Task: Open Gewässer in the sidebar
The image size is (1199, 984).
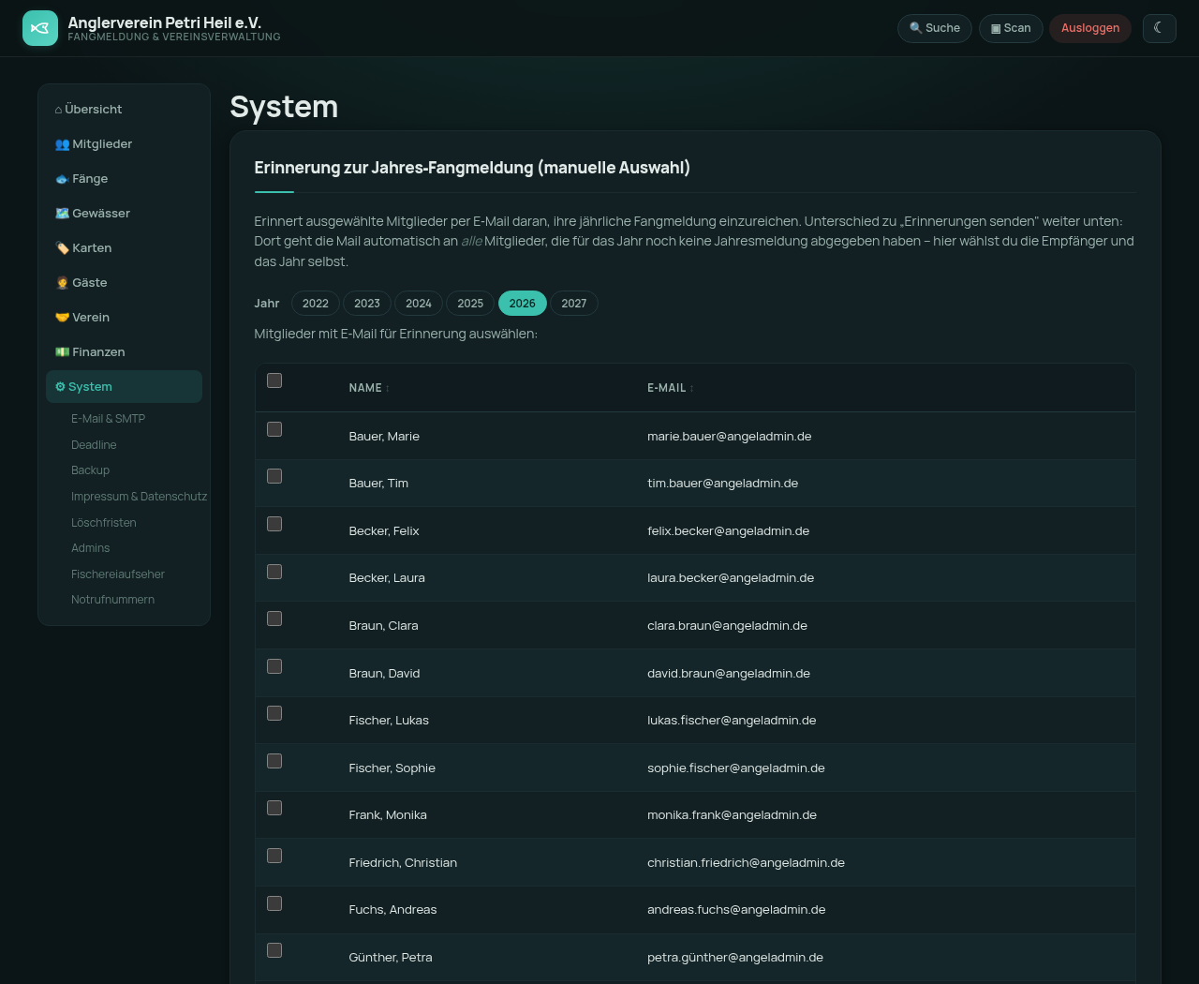Action: pos(124,214)
